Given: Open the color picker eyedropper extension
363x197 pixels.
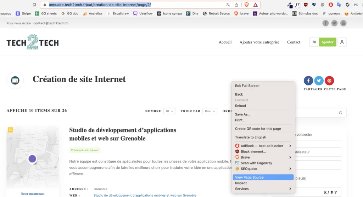Looking at the screenshot, I should 289,5.
